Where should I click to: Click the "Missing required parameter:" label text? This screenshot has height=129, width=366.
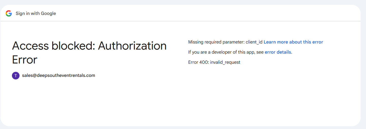tap(216, 42)
